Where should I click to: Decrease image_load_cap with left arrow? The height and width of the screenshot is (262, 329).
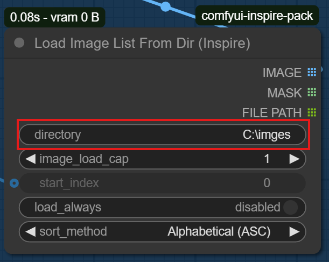(x=30, y=159)
